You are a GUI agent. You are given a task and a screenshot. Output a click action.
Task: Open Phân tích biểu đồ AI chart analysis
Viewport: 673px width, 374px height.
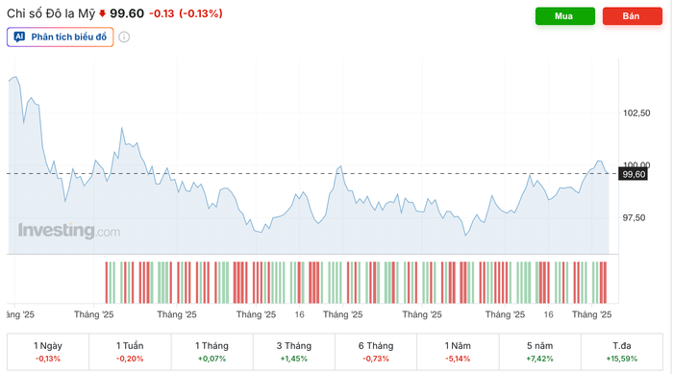tap(60, 37)
